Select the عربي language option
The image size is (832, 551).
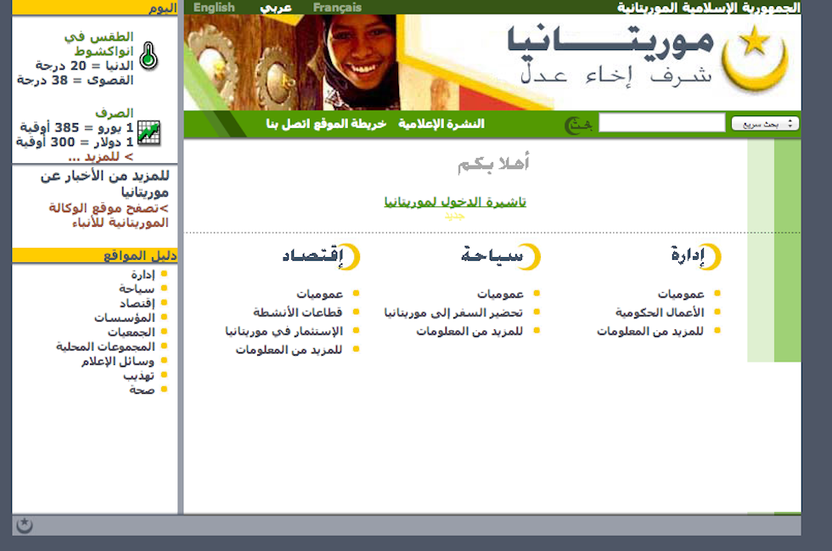(x=275, y=8)
